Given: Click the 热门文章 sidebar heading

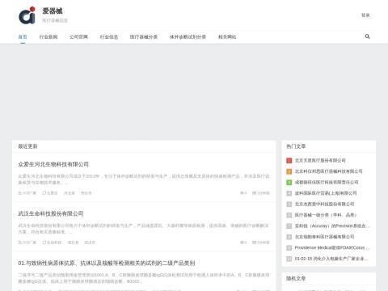Looking at the screenshot, I should [296, 146].
